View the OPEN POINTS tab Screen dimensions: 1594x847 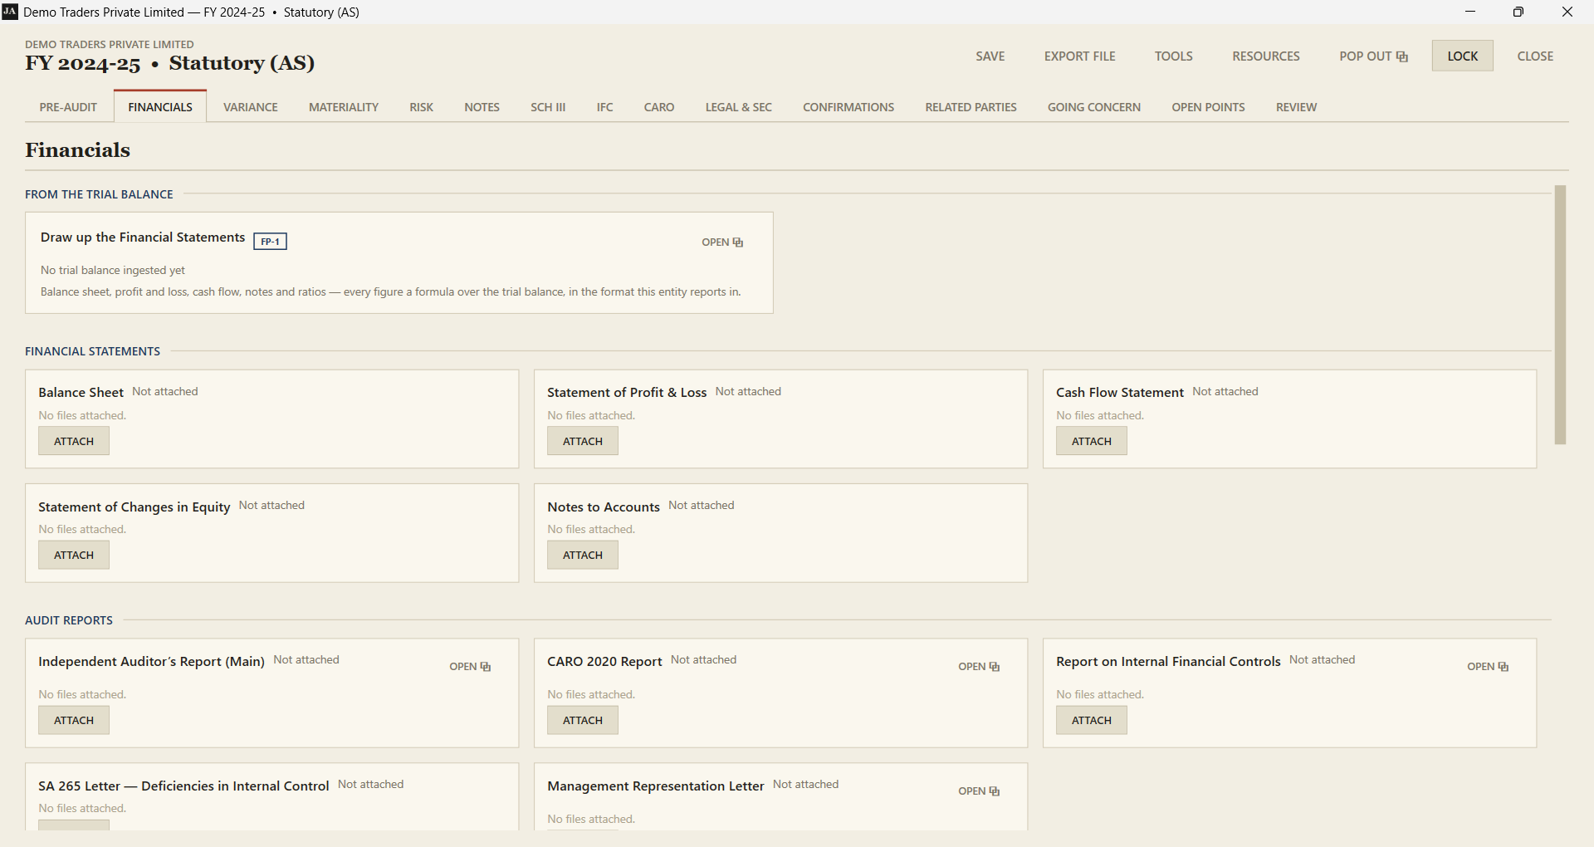click(x=1209, y=107)
